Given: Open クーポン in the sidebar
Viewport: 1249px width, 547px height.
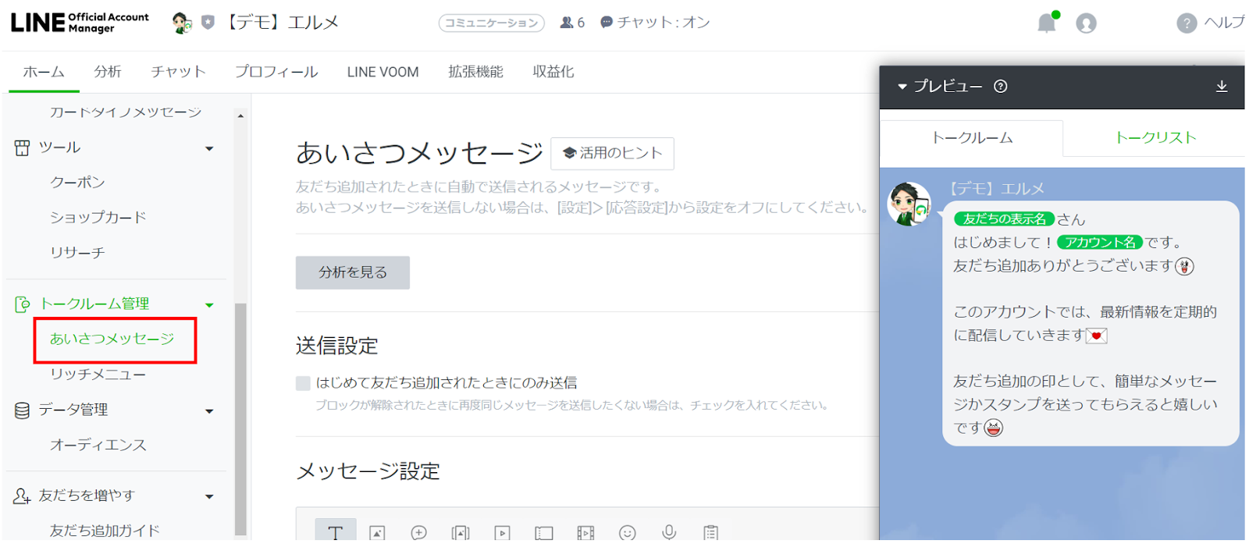Looking at the screenshot, I should pos(77,183).
